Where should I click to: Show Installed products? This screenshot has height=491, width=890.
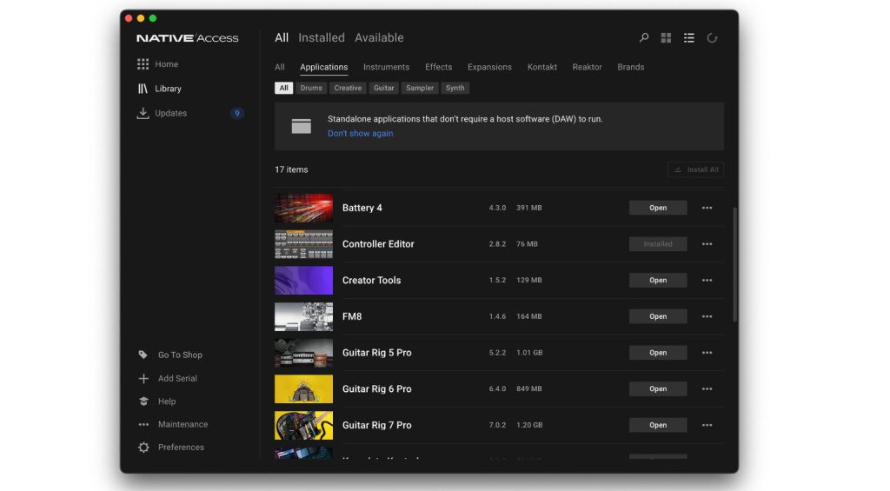322,38
